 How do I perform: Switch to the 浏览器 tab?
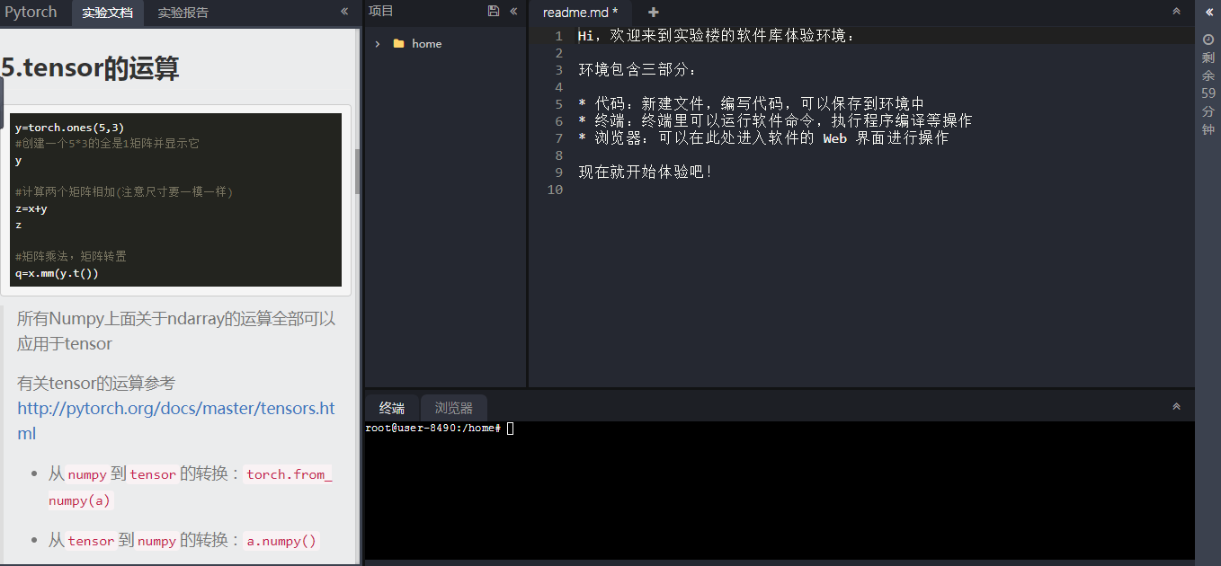click(x=454, y=407)
